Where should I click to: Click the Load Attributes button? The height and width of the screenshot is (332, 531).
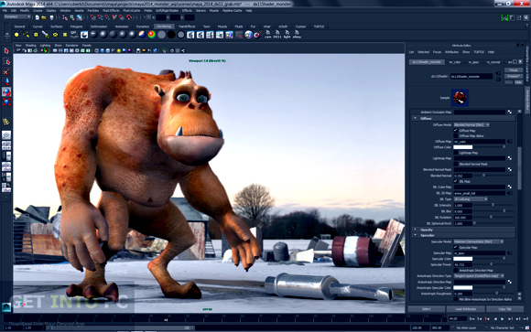[x=466, y=309]
